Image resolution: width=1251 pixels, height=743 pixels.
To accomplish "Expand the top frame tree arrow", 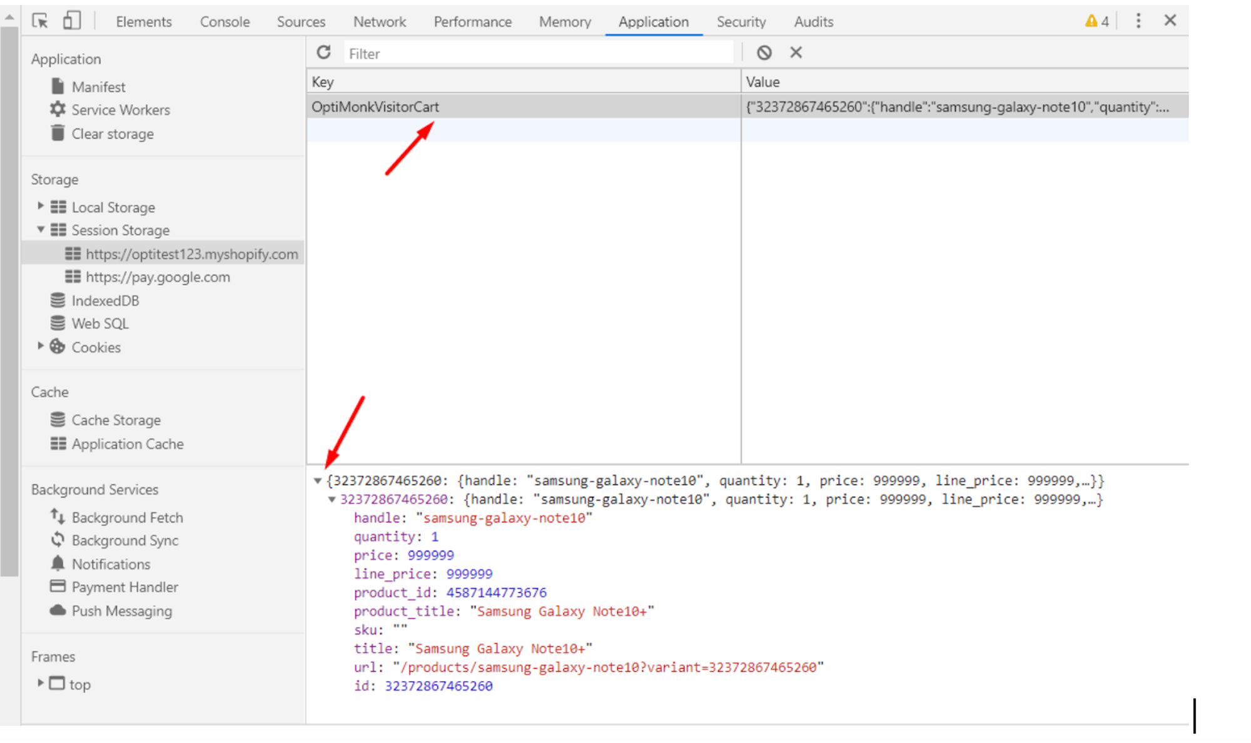I will point(41,683).
